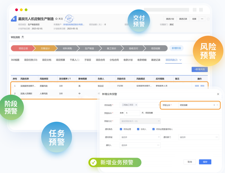Image resolution: width=225 pixels, height=173 pixels.
Task: Toggle the 项目经理 checkbox
Action: coord(121,129)
